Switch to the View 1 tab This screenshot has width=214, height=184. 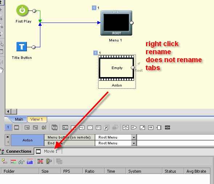tap(36, 119)
